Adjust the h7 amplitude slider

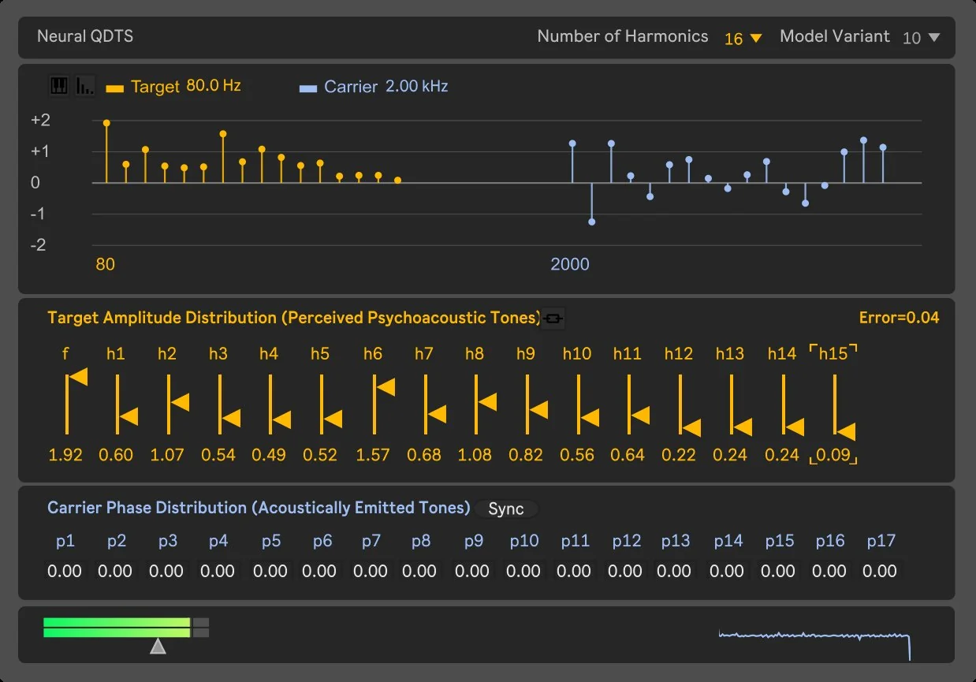point(435,404)
